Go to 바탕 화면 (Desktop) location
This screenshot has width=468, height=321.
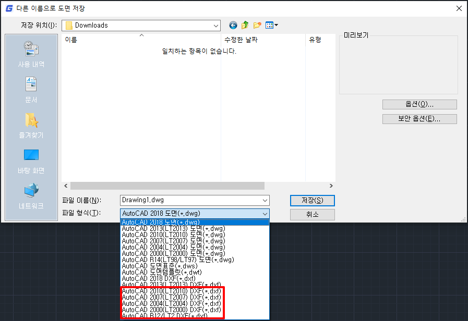tap(31, 161)
